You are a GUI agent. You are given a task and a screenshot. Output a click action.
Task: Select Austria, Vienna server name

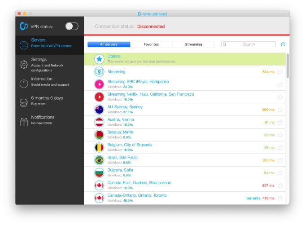tap(121, 119)
